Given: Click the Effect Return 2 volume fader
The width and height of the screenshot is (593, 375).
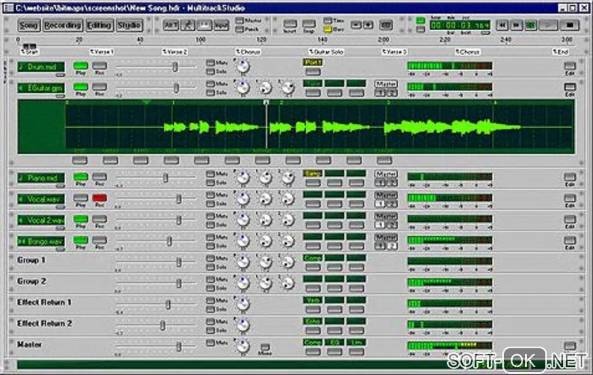Looking at the screenshot, I should coord(163,325).
